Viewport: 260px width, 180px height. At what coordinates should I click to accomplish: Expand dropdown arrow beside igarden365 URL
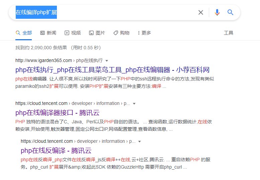(107, 61)
